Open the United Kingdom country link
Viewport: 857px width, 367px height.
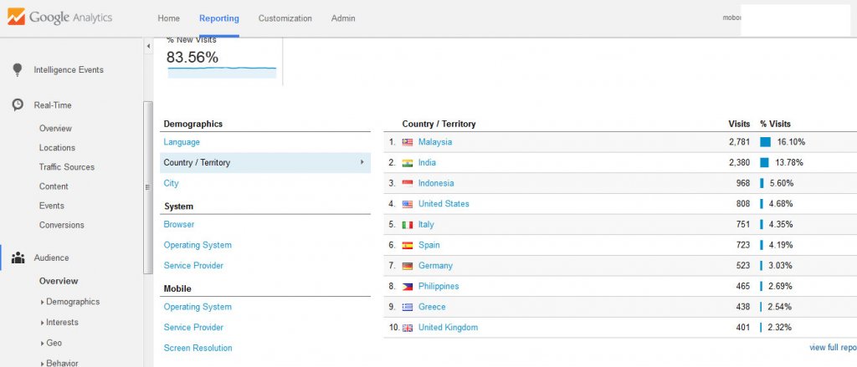coord(448,328)
